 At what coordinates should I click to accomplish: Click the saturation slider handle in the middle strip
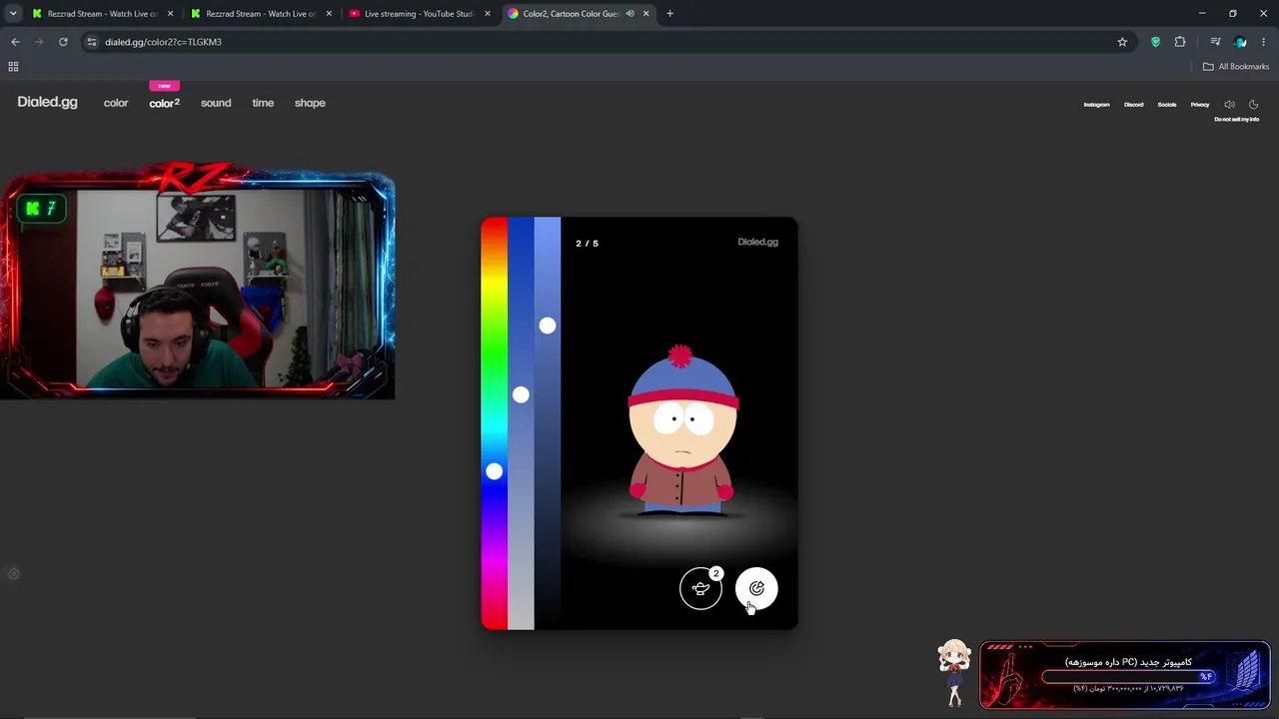click(521, 395)
